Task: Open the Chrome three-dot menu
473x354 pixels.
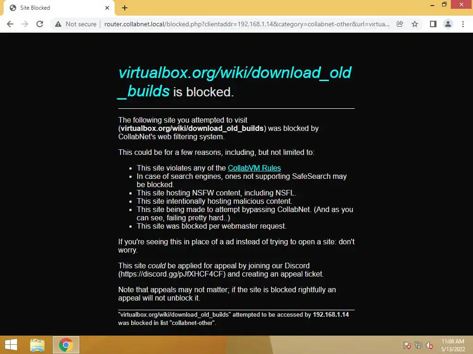Action: pyautogui.click(x=463, y=24)
